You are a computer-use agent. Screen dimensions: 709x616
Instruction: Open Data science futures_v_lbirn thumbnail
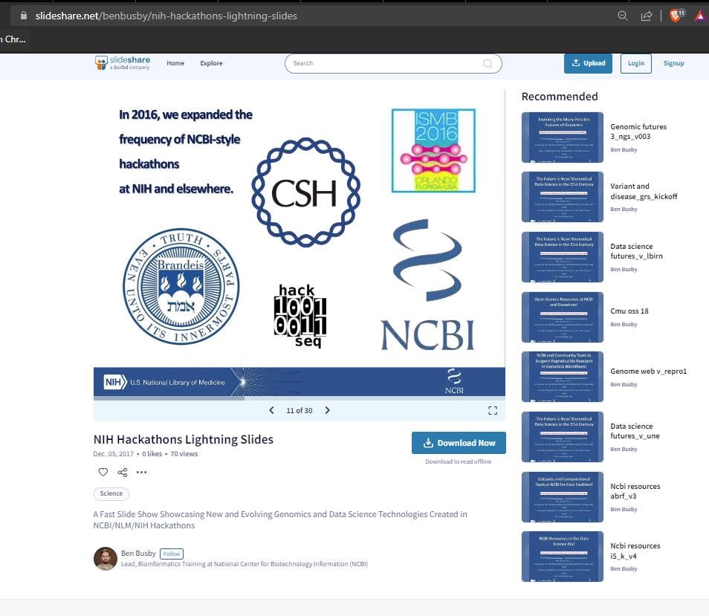[563, 257]
